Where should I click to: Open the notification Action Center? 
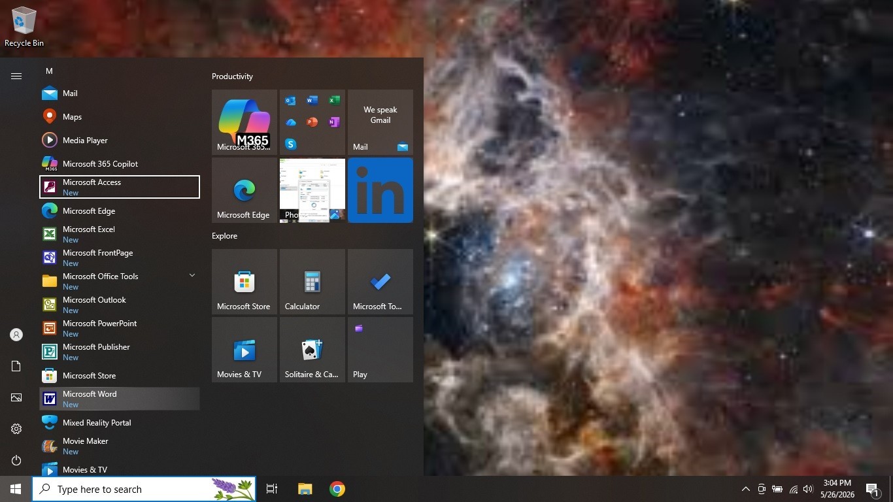tap(872, 489)
